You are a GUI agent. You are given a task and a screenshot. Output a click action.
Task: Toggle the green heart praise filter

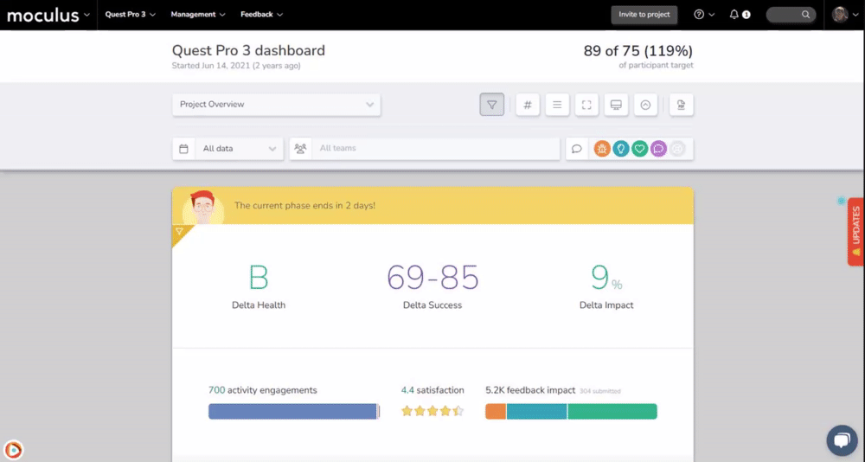[x=639, y=149]
